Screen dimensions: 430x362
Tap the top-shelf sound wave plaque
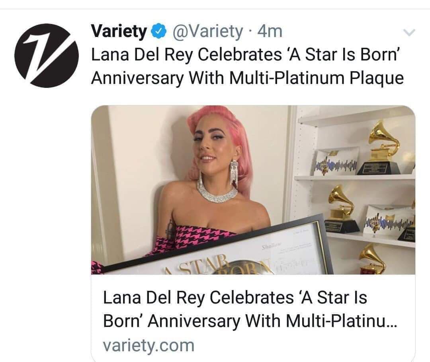point(336,162)
